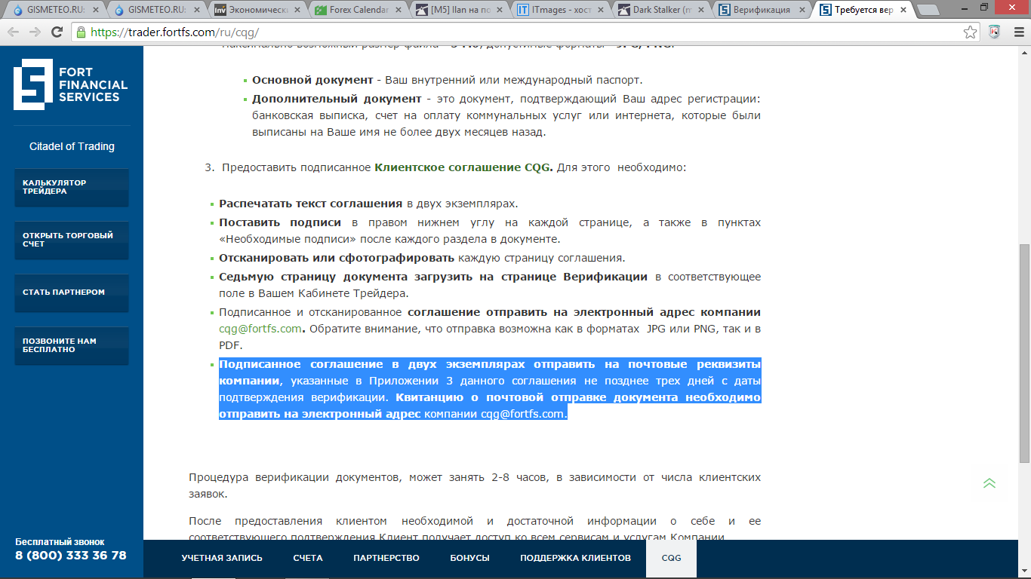
Task: Click Дополнительный документ bold text
Action: point(337,99)
